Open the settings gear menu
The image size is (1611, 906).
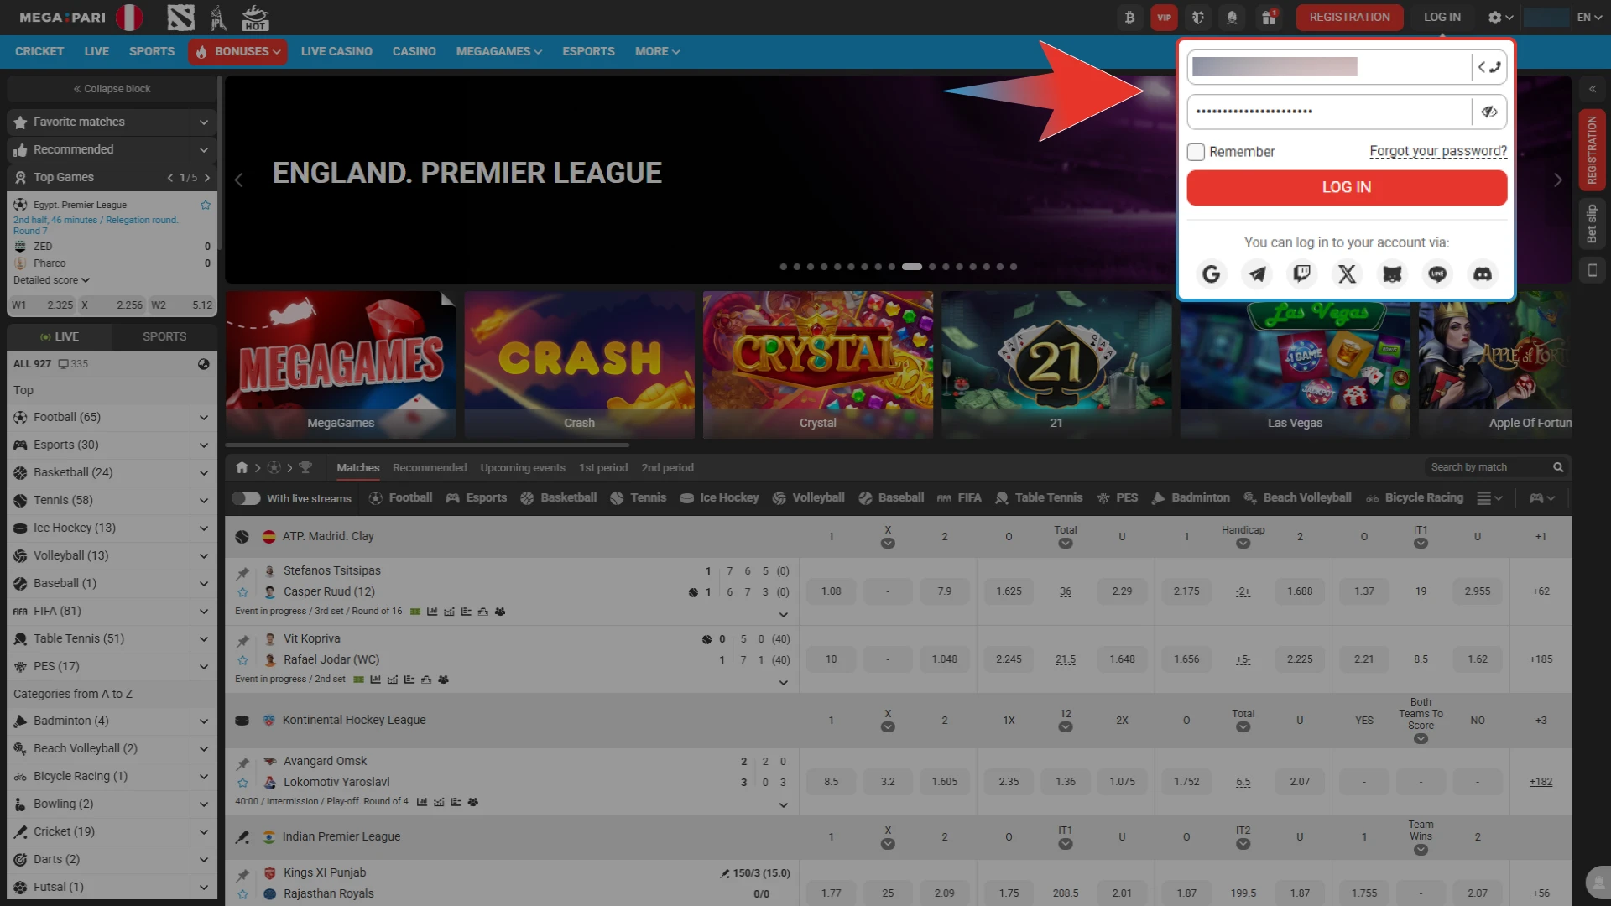pyautogui.click(x=1500, y=17)
